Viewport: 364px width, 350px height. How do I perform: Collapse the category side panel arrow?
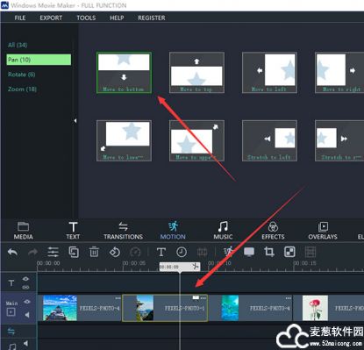pyautogui.click(x=75, y=120)
